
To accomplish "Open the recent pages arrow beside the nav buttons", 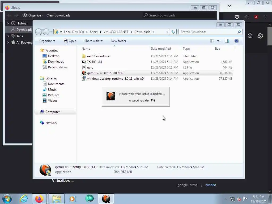I will [x=51, y=32].
